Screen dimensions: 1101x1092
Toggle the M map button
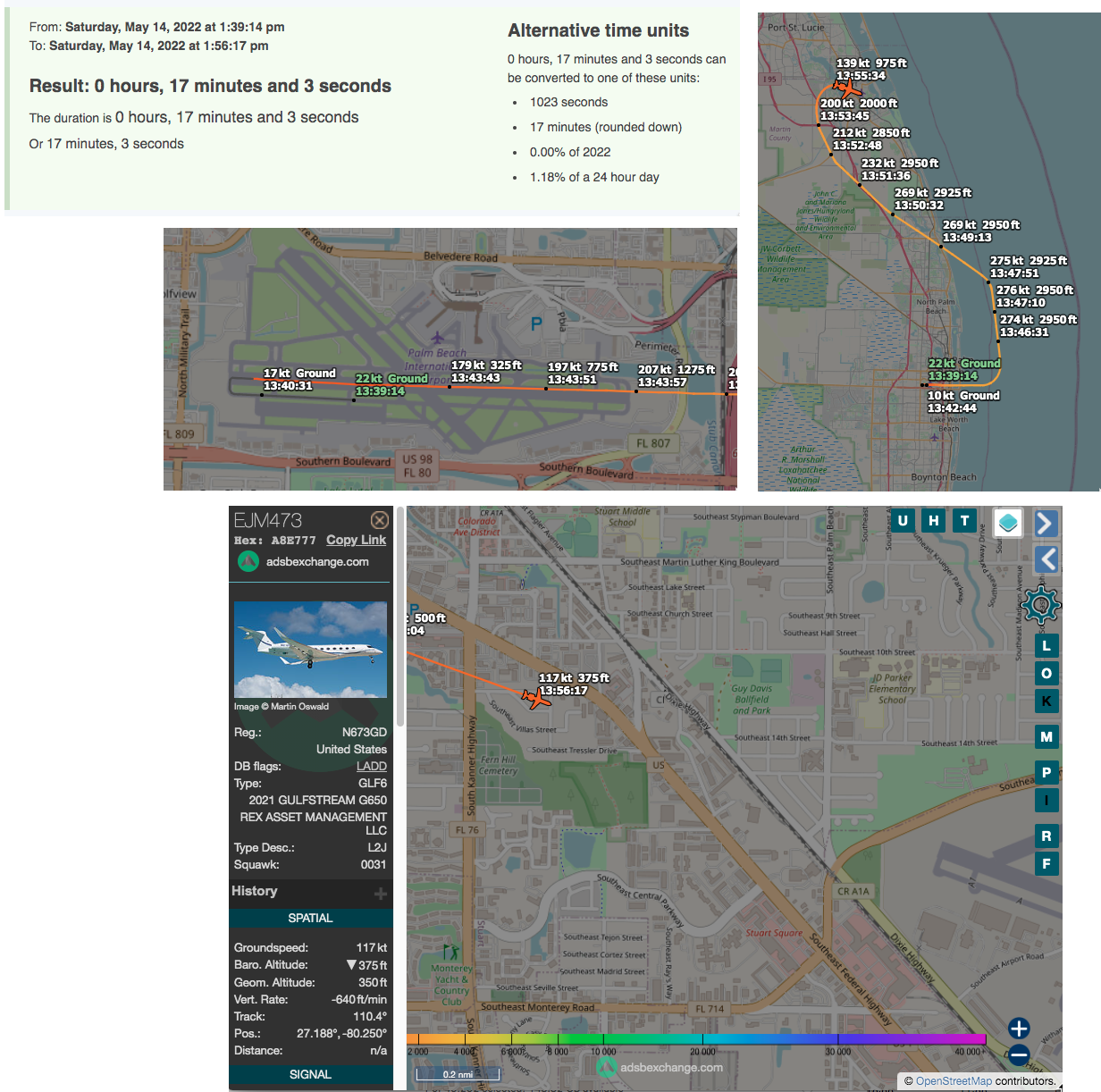click(1046, 736)
